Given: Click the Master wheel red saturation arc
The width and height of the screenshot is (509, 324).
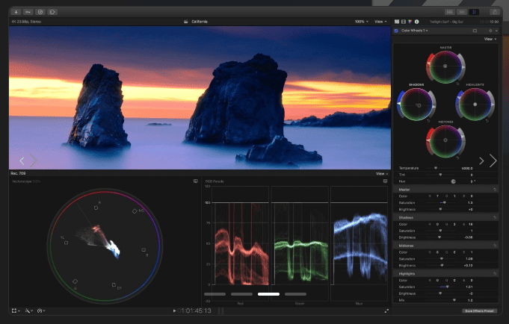Looking at the screenshot, I should [x=429, y=66].
